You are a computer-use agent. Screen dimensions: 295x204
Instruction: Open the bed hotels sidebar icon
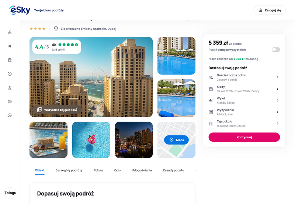tap(10, 101)
